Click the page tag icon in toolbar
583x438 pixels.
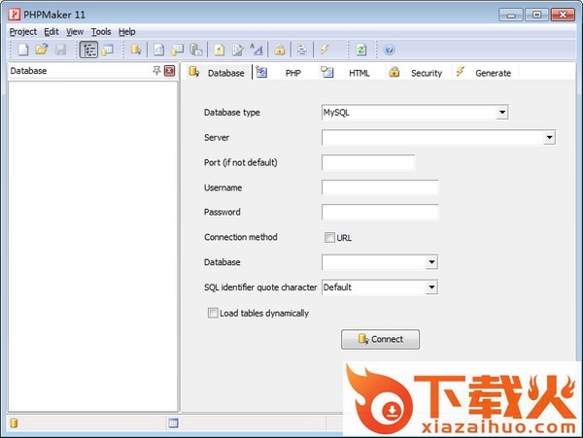click(159, 50)
